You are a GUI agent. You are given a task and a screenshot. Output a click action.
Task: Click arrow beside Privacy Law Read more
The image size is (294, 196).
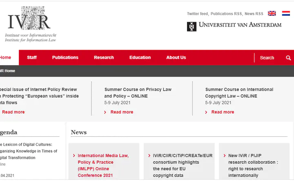click(x=105, y=112)
